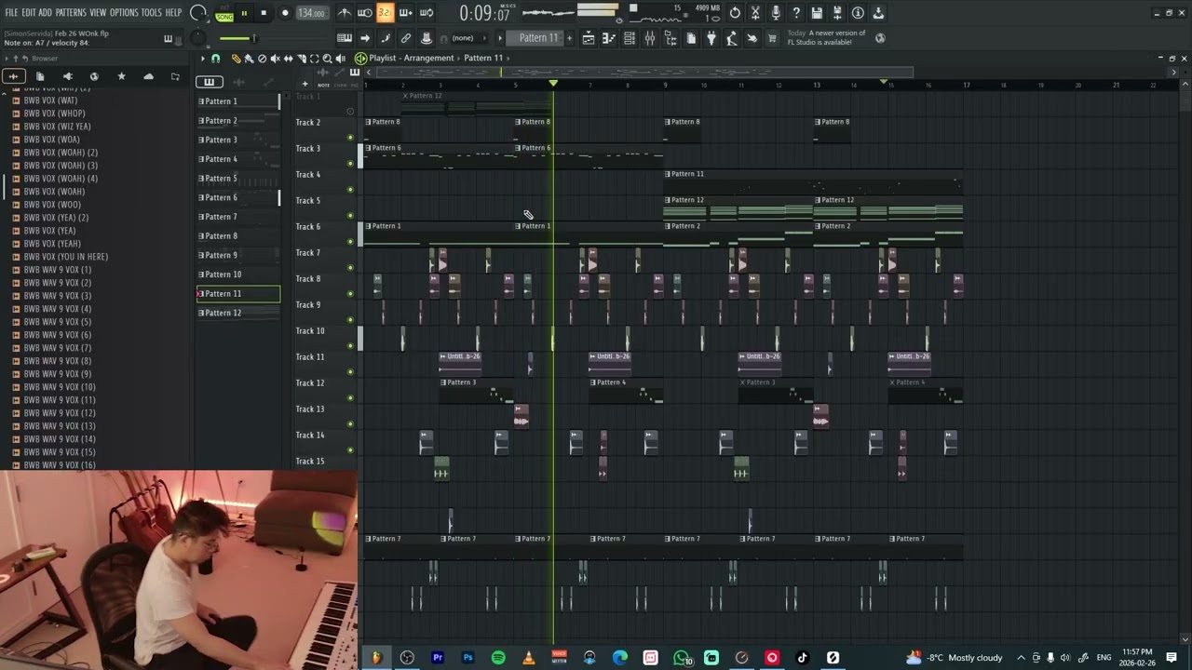1192x670 pixels.
Task: Click the pause button in transport
Action: (x=244, y=13)
